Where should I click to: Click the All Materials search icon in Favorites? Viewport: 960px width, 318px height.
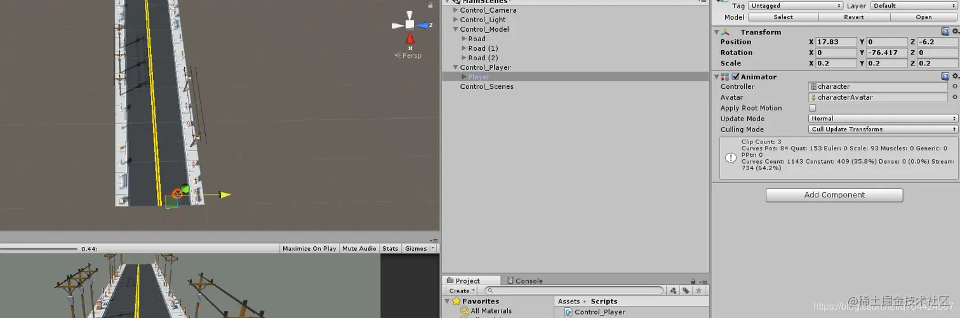point(465,311)
